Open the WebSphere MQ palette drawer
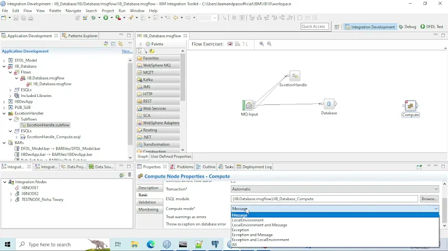Viewport: 448px width, 251px height. point(158,65)
